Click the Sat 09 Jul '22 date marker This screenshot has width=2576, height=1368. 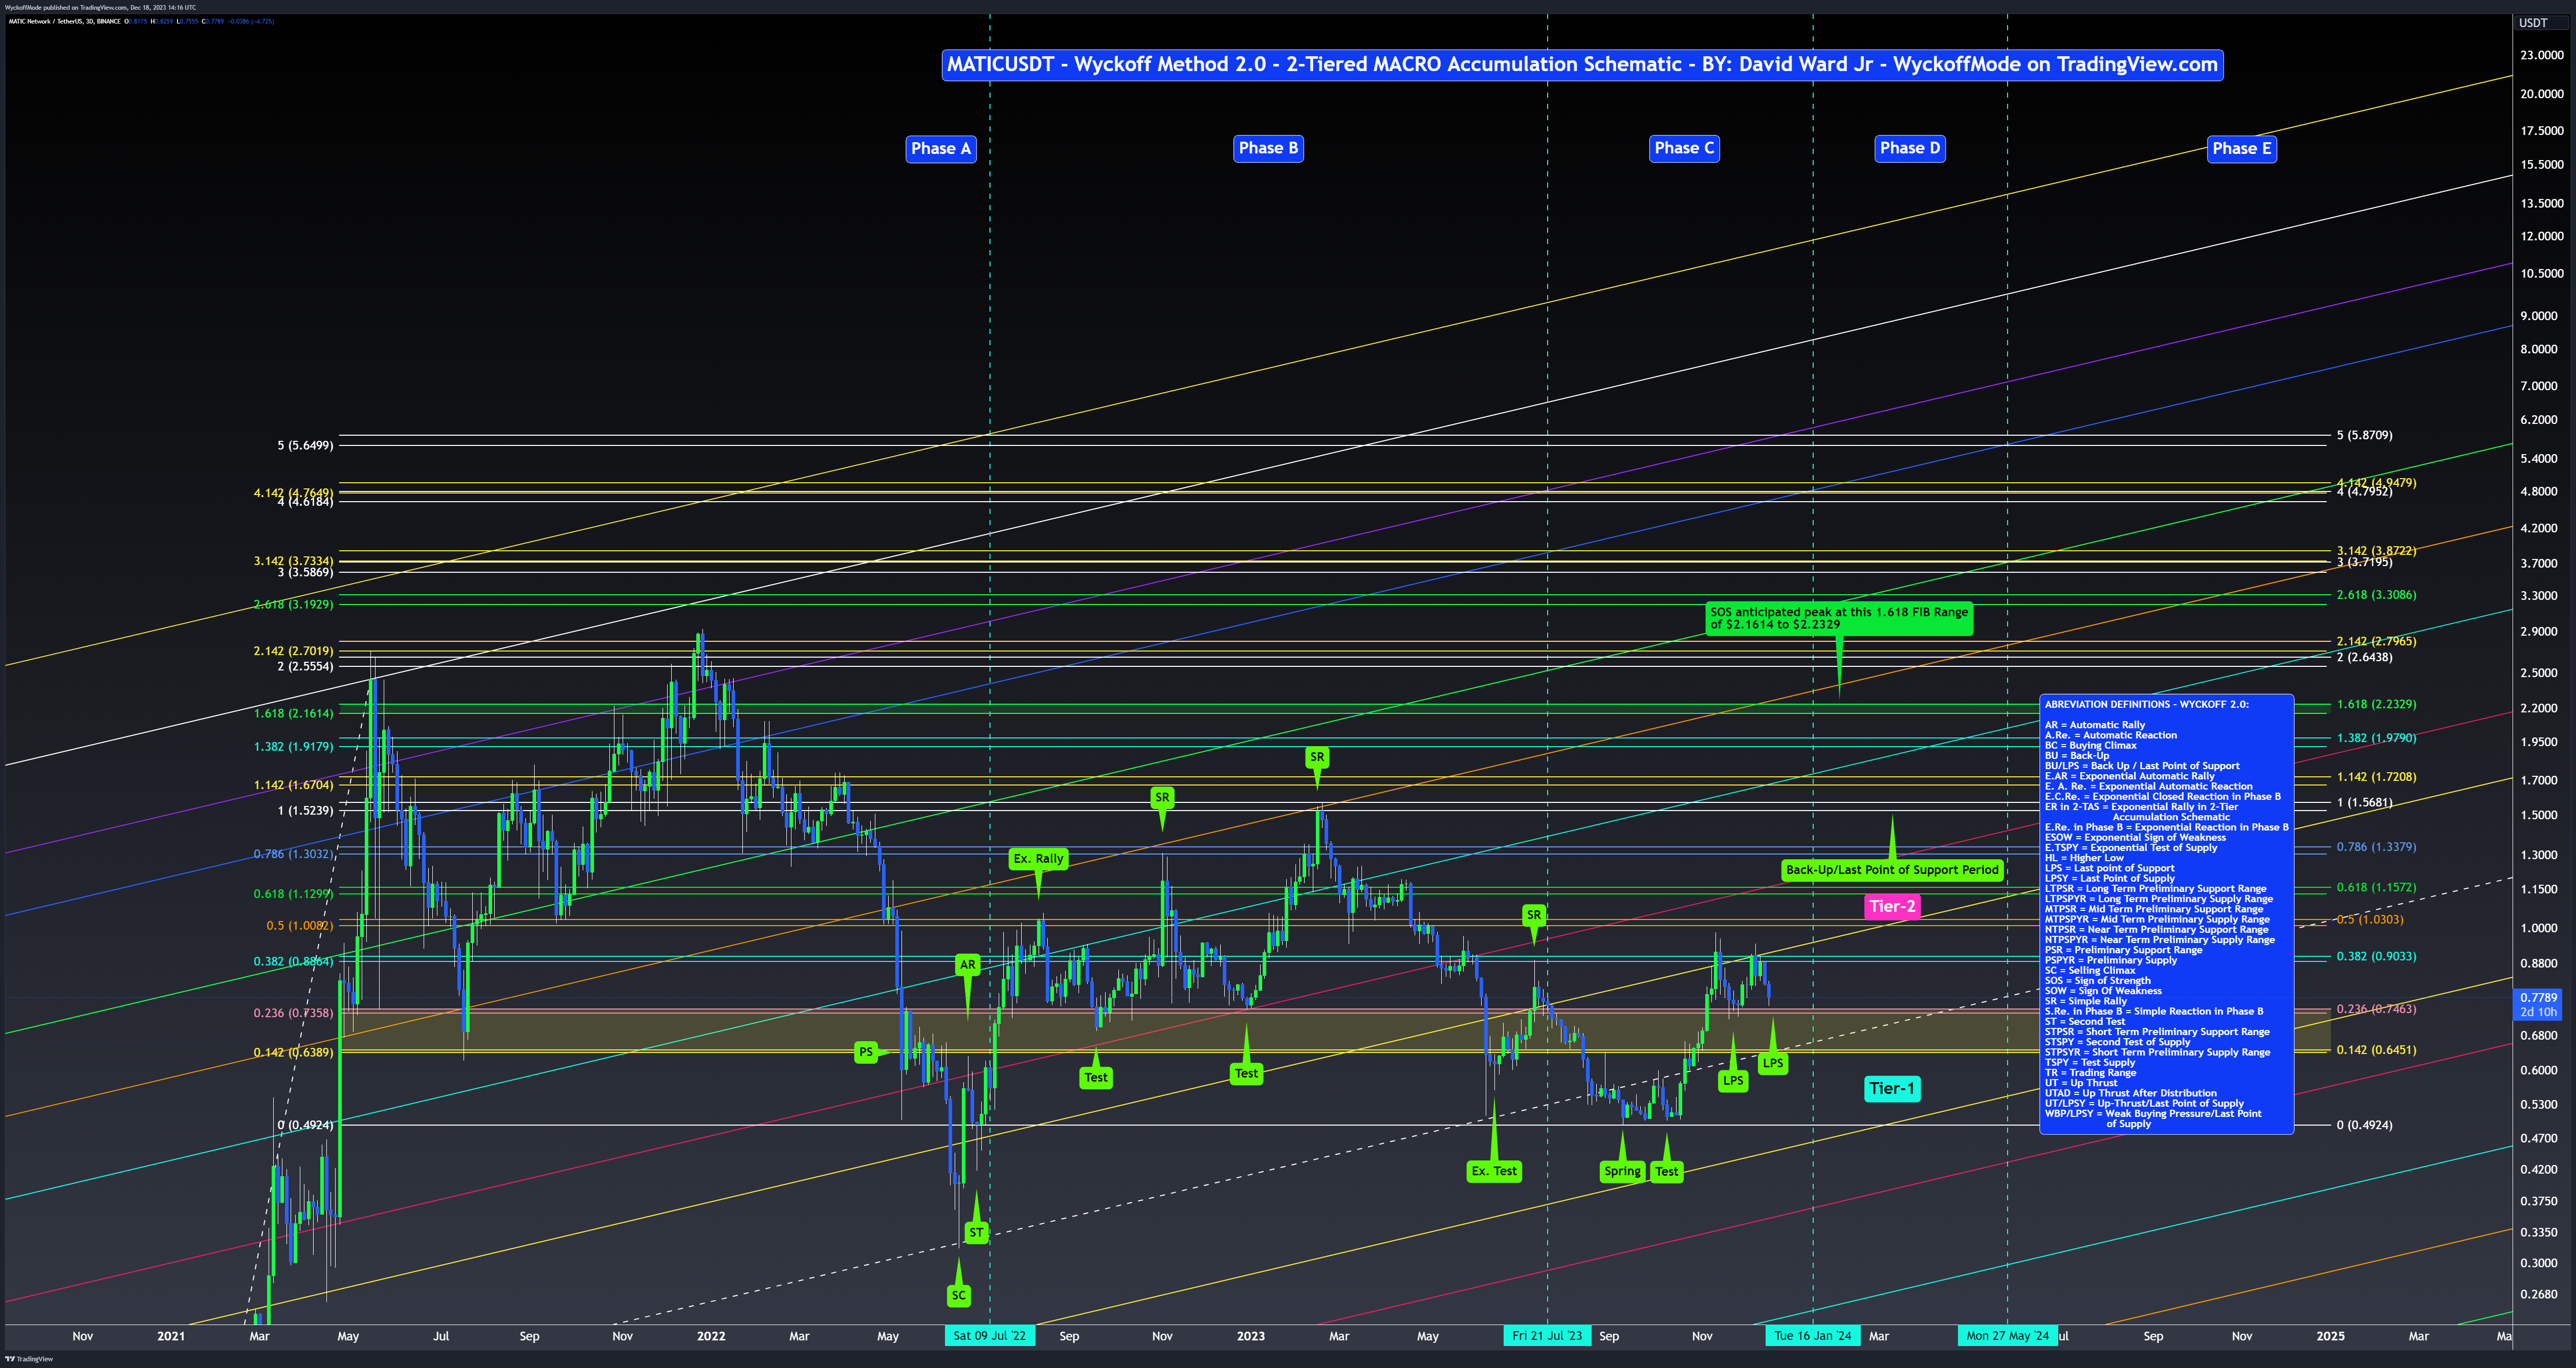pyautogui.click(x=989, y=1336)
